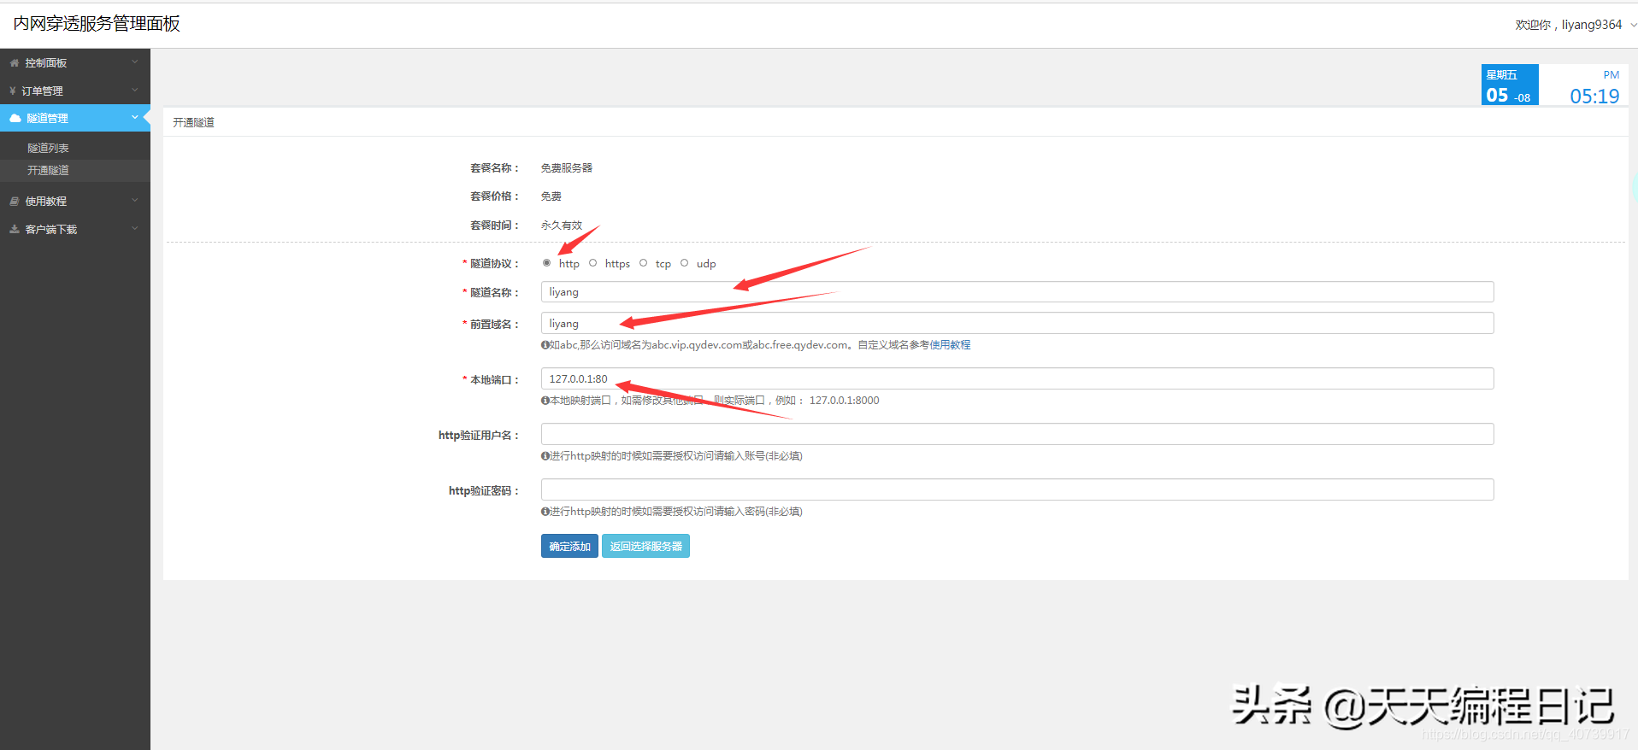Click the yen icon beside 订单管理
The width and height of the screenshot is (1638, 750).
tap(13, 91)
